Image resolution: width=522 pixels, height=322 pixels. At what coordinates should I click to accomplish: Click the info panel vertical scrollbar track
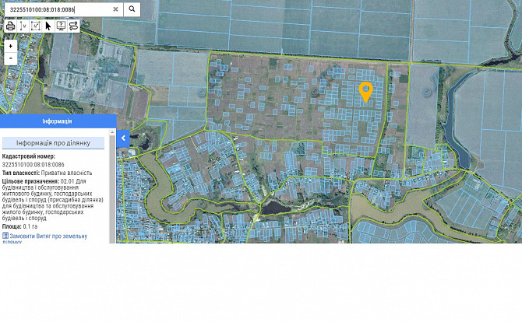click(112, 189)
